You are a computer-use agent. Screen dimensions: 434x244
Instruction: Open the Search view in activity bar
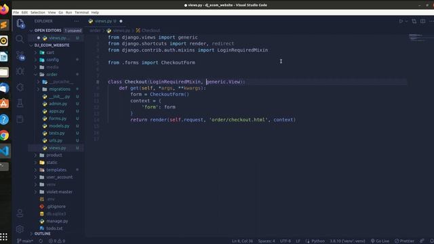pos(20,39)
